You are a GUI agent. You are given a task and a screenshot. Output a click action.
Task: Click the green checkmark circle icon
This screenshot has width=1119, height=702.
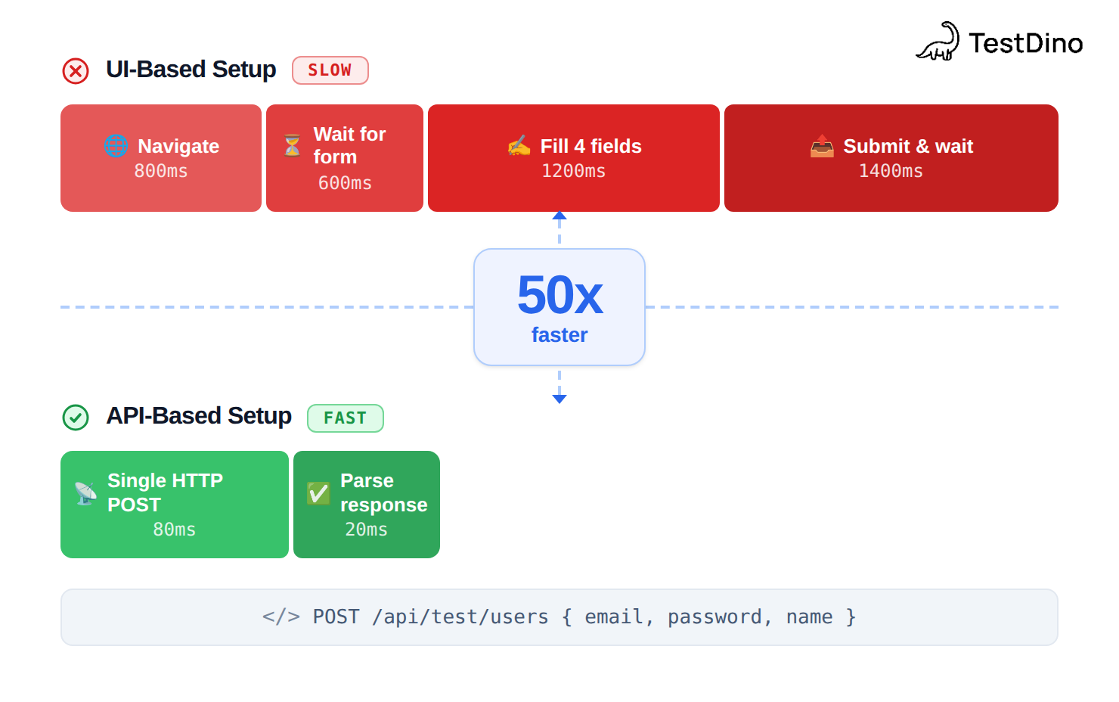76,417
